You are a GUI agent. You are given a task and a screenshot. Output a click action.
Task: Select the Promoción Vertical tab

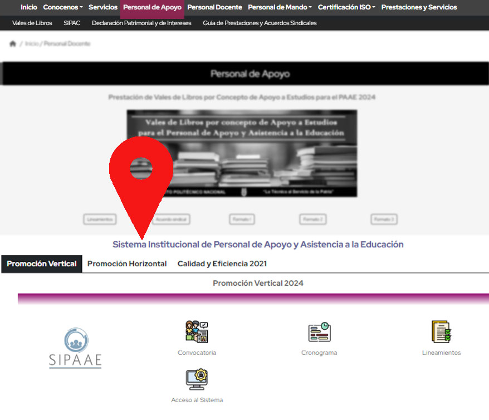tap(42, 264)
